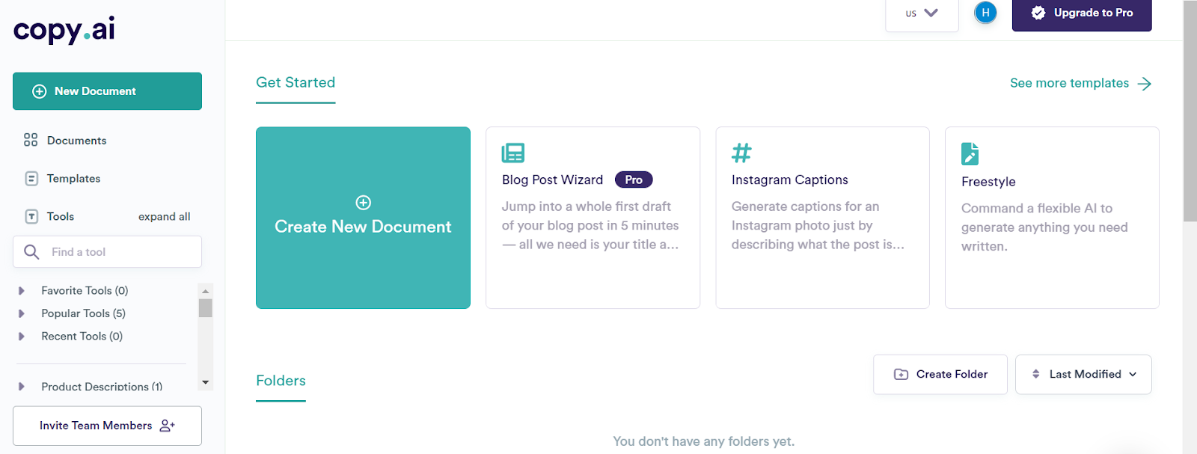
Task: Click the arrow after See more templates
Action: pos(1145,84)
